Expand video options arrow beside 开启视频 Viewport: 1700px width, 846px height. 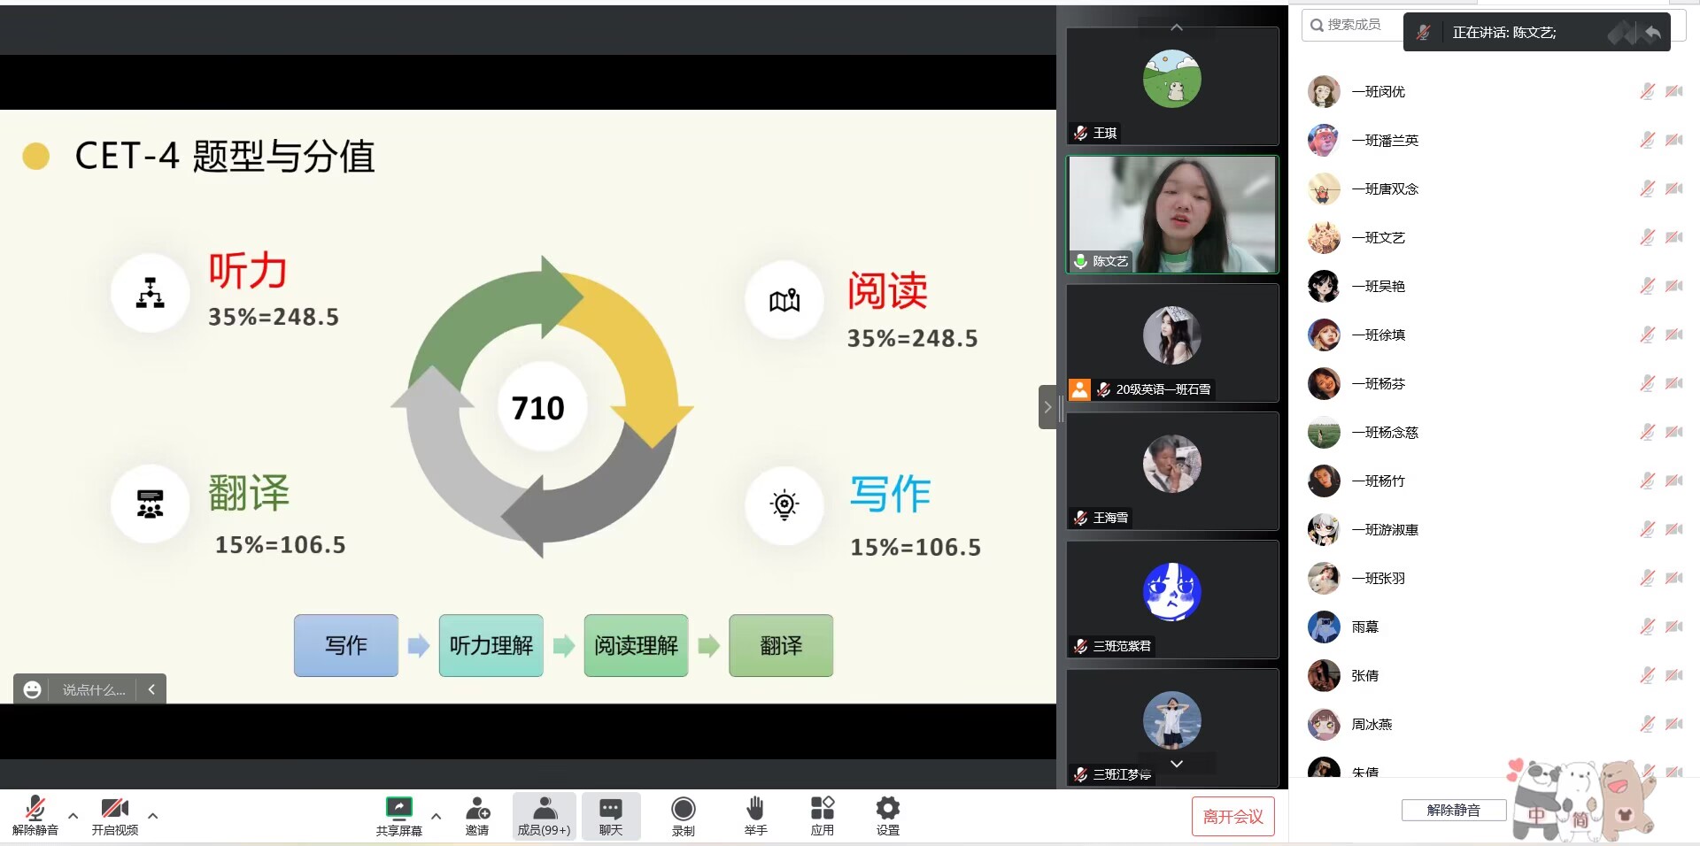[152, 816]
